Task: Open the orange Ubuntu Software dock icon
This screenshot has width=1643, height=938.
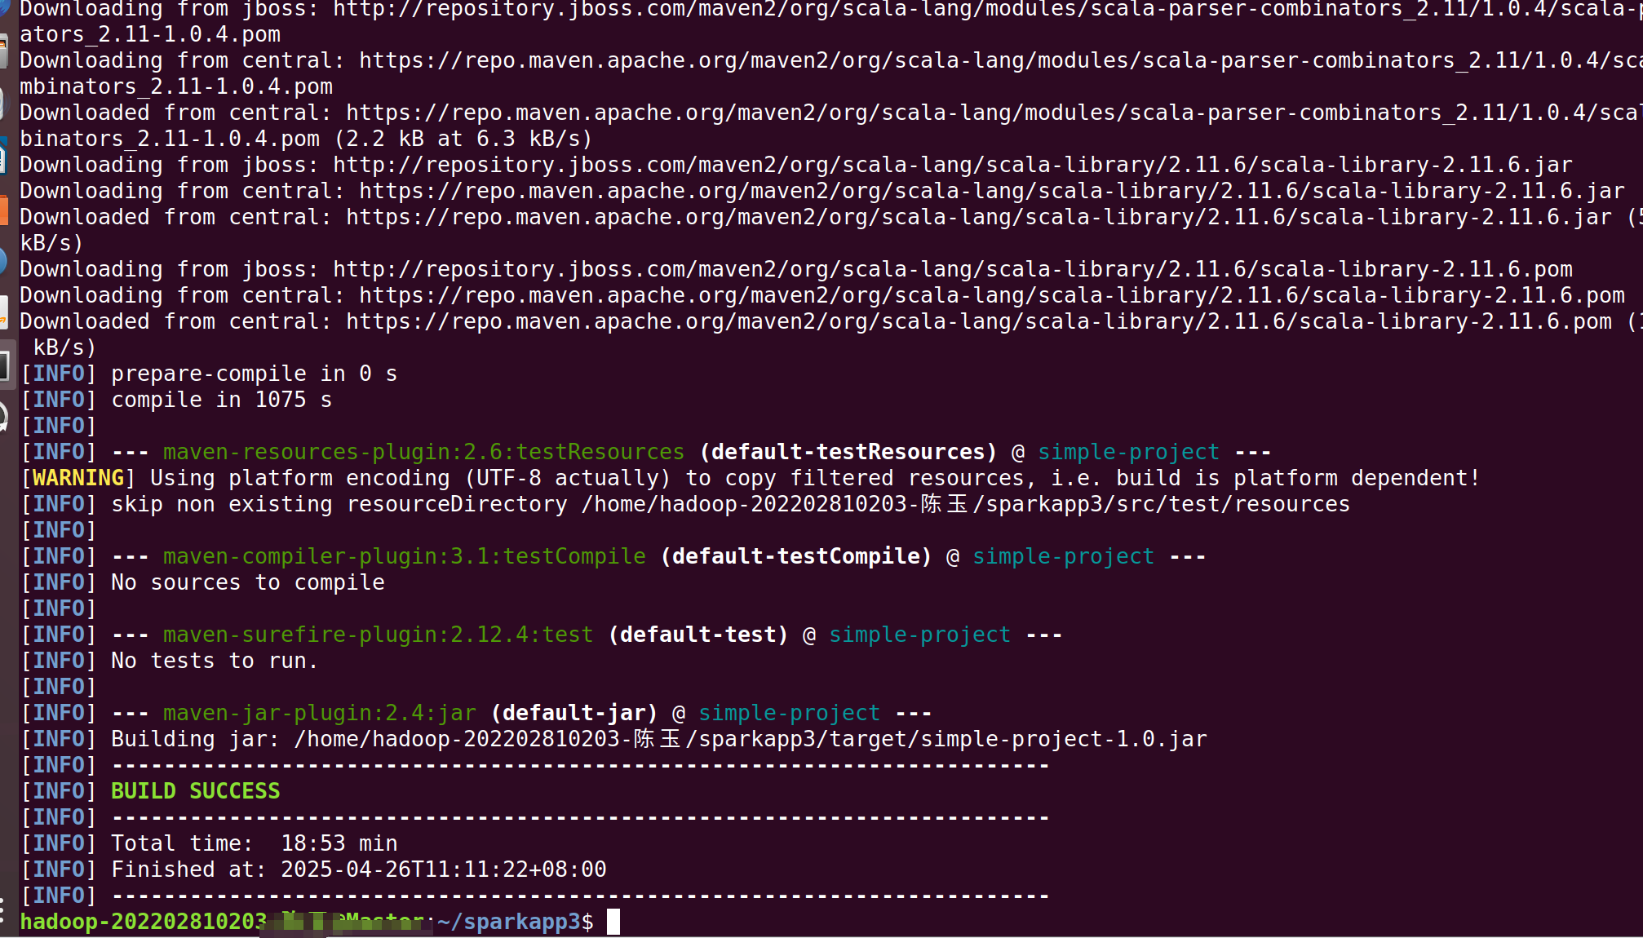Action: 3,210
